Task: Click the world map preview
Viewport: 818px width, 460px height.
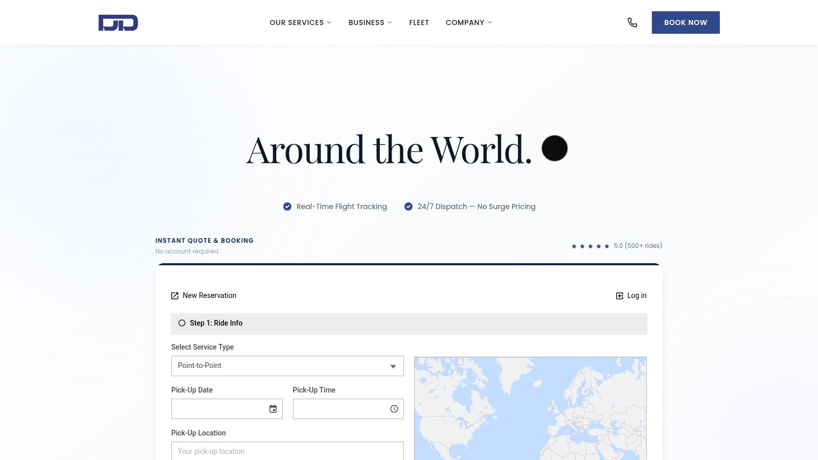Action: [530, 408]
